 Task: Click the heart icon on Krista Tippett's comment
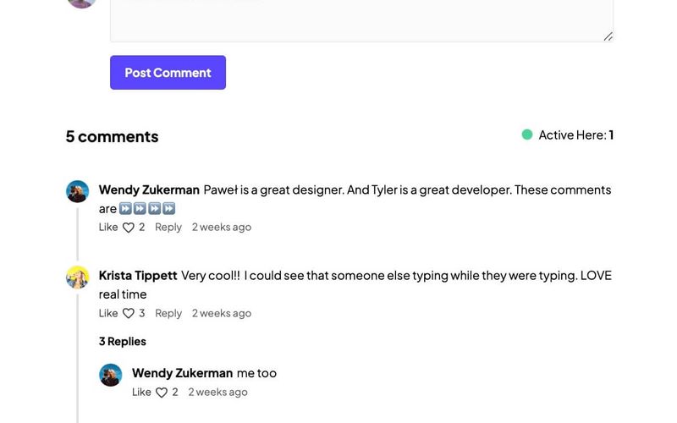coord(129,314)
